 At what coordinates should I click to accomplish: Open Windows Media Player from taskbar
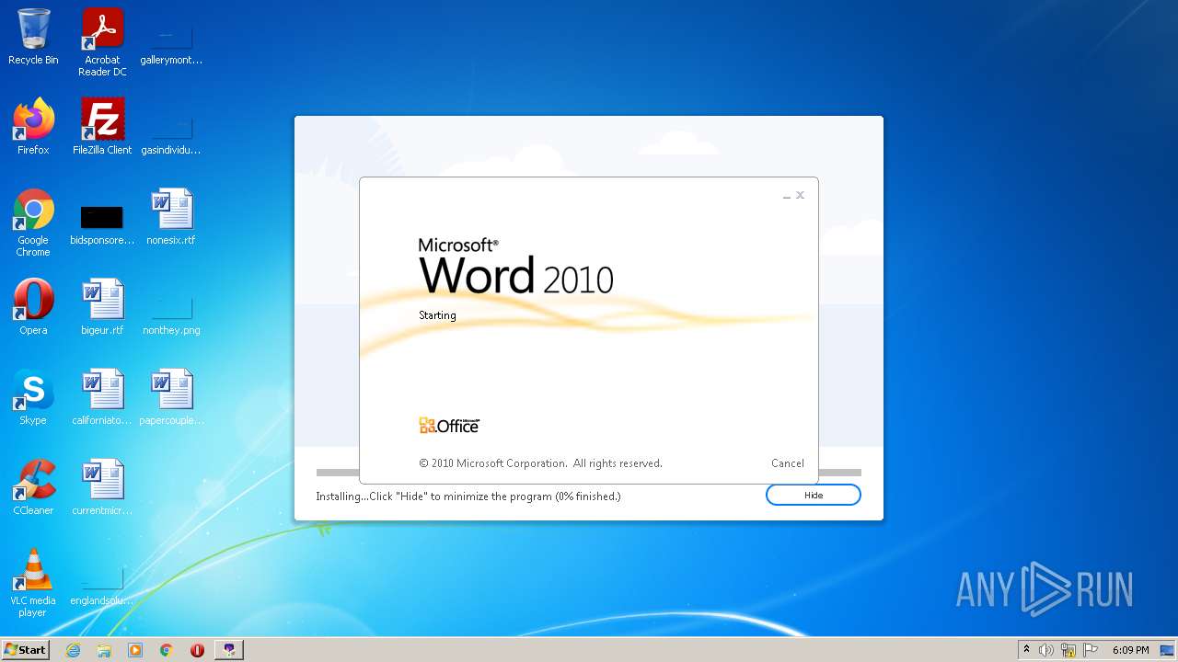(x=135, y=650)
